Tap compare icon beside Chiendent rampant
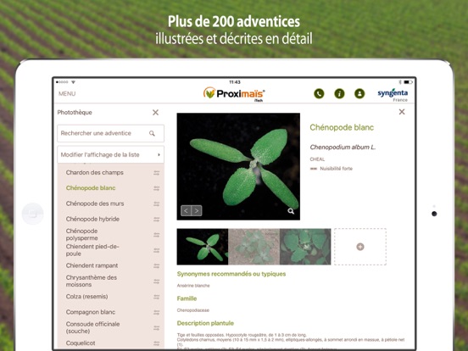The image size is (468, 351). [x=157, y=266]
